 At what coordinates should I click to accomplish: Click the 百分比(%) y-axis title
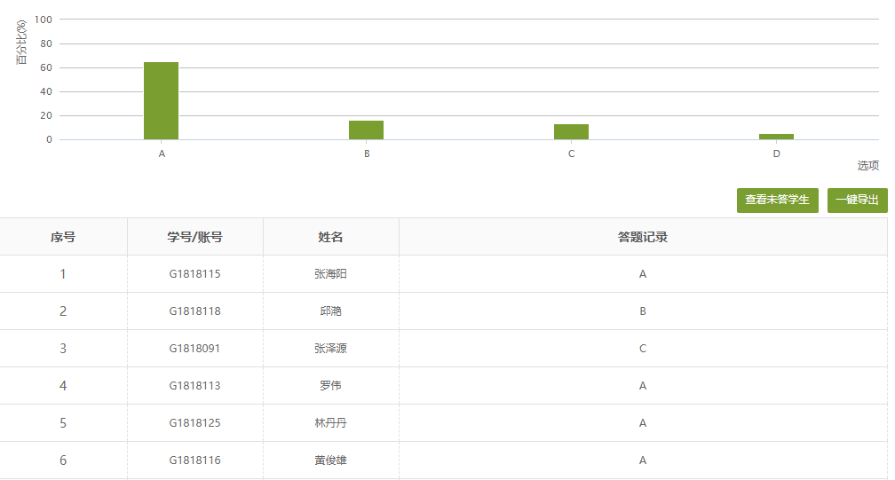coord(22,43)
